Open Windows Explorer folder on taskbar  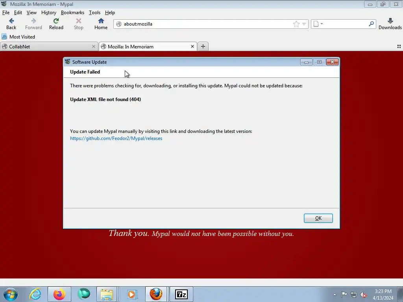(107, 294)
